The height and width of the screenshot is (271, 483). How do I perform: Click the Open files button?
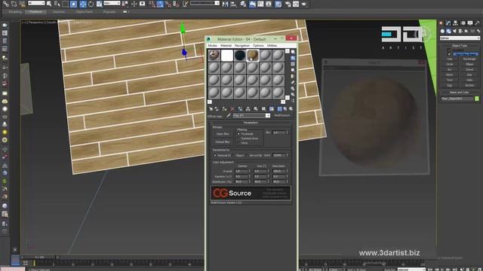pos(223,134)
